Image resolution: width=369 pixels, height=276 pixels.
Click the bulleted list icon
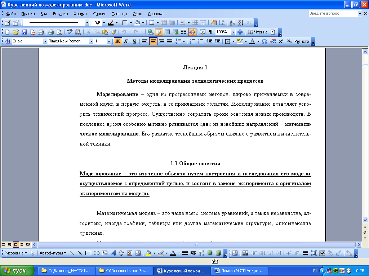click(x=200, y=41)
